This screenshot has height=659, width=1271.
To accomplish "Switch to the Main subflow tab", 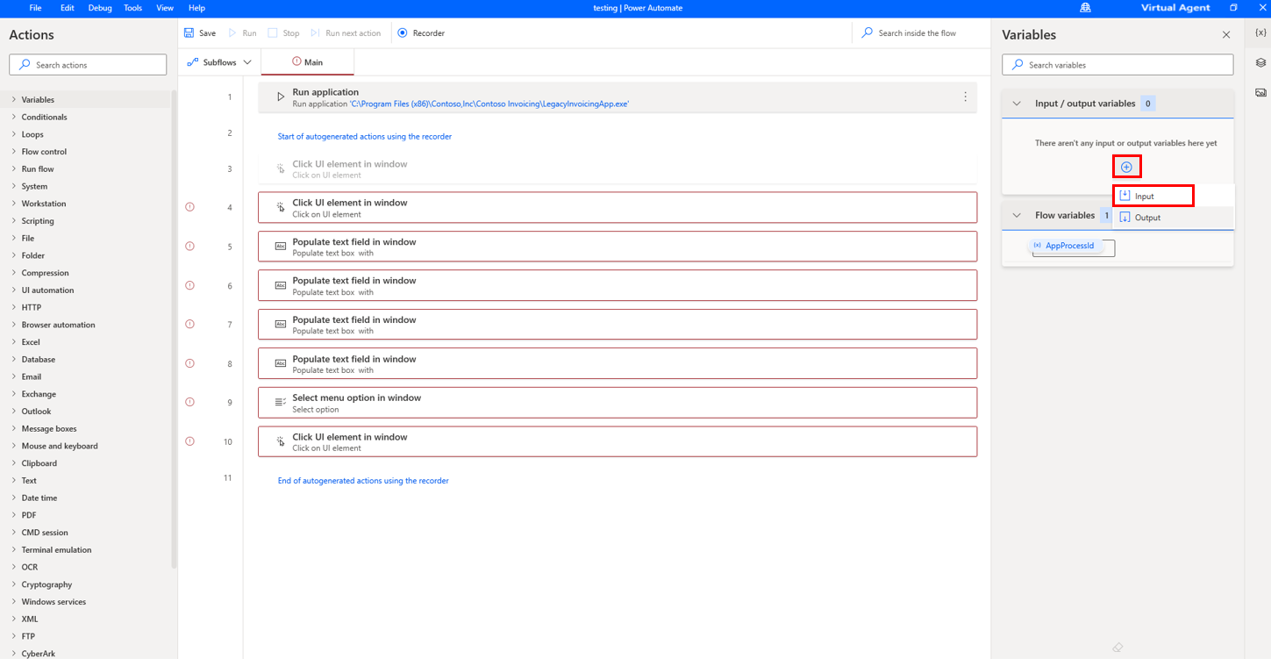I will [307, 61].
